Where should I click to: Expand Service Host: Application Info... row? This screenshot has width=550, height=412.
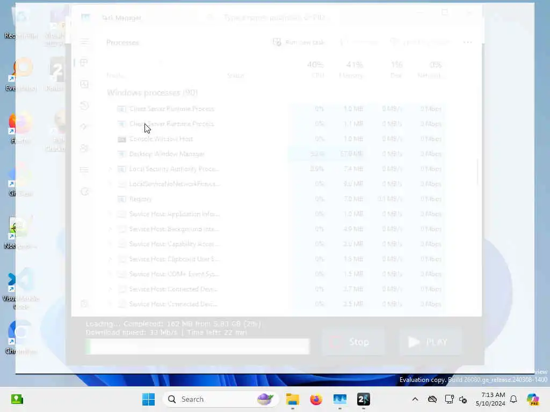(110, 214)
